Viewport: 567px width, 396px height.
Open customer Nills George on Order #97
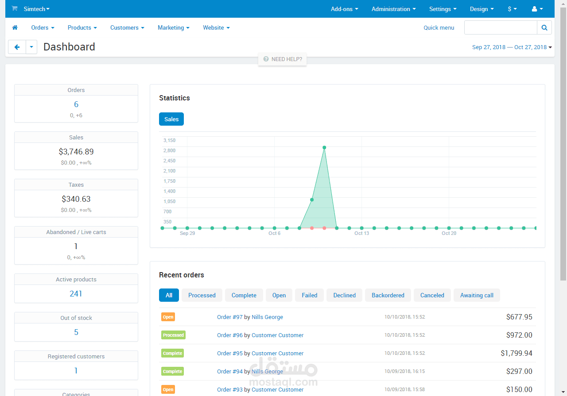coord(267,317)
